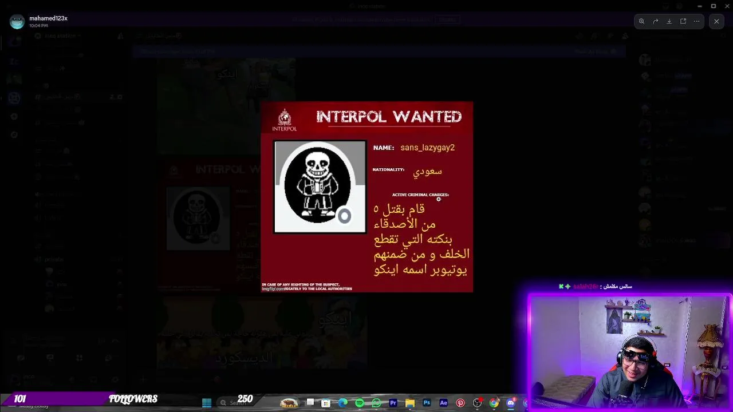Click the mahamed123x username
This screenshot has height=412, width=733.
click(48, 18)
